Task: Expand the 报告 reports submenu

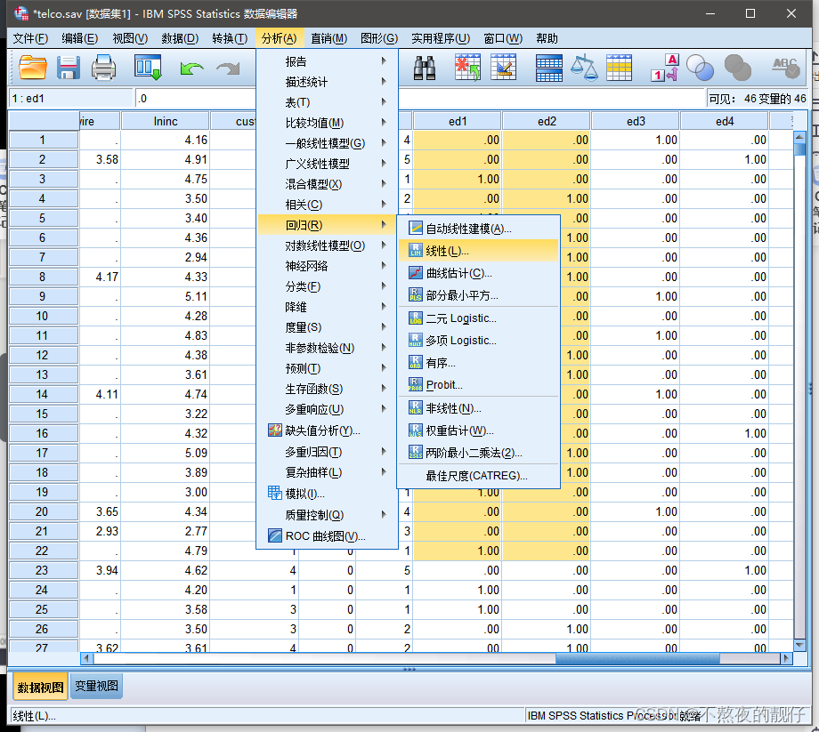Action: [327, 61]
